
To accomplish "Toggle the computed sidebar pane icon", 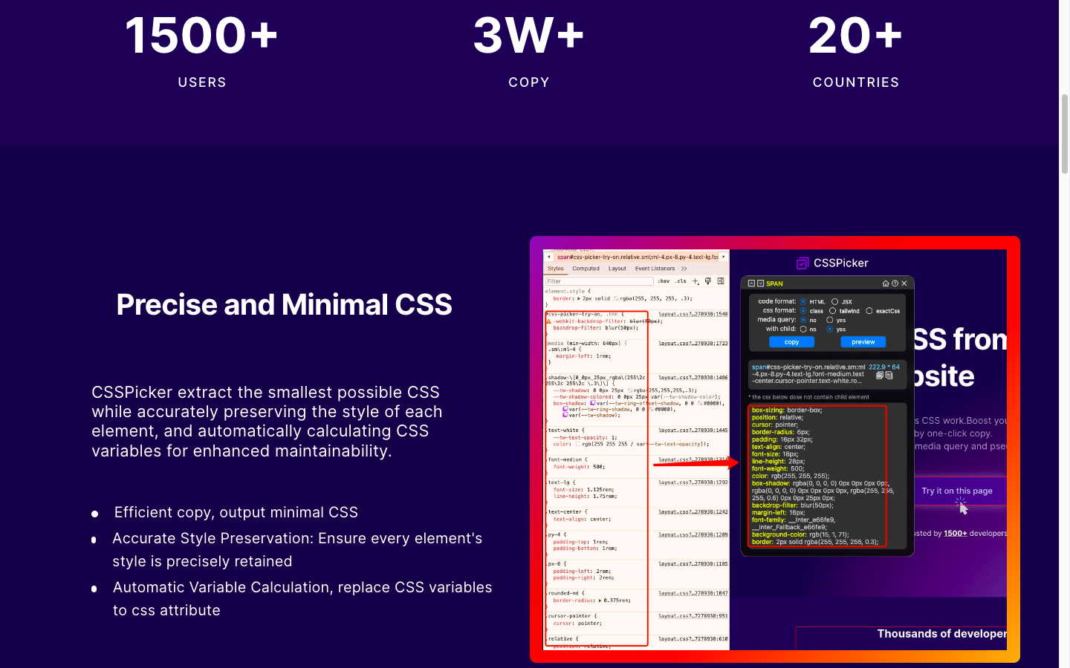I will (721, 281).
